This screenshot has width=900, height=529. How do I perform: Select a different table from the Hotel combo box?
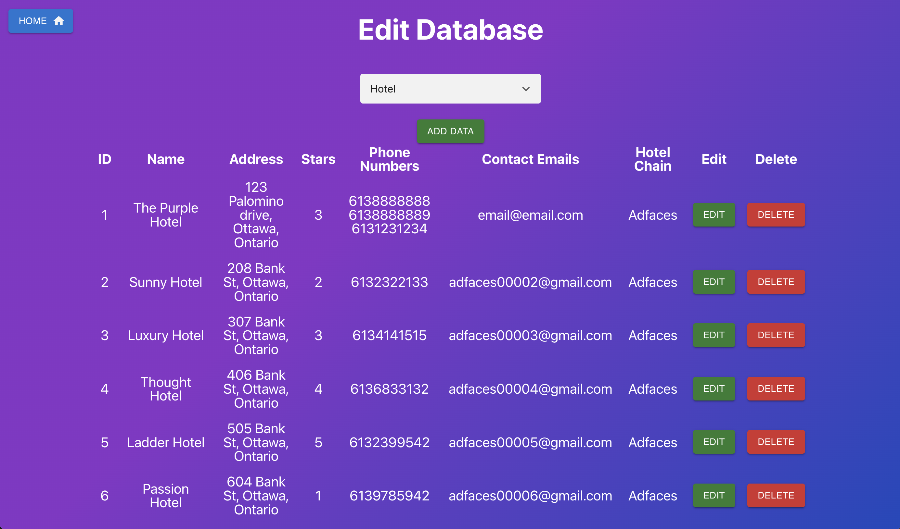click(450, 89)
